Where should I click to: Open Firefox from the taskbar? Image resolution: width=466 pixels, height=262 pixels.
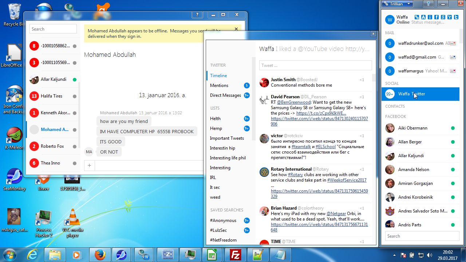[100, 255]
